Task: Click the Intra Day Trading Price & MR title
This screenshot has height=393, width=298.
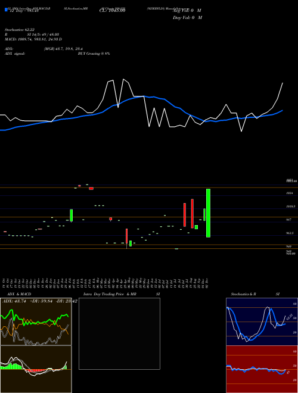Action: 110,294
